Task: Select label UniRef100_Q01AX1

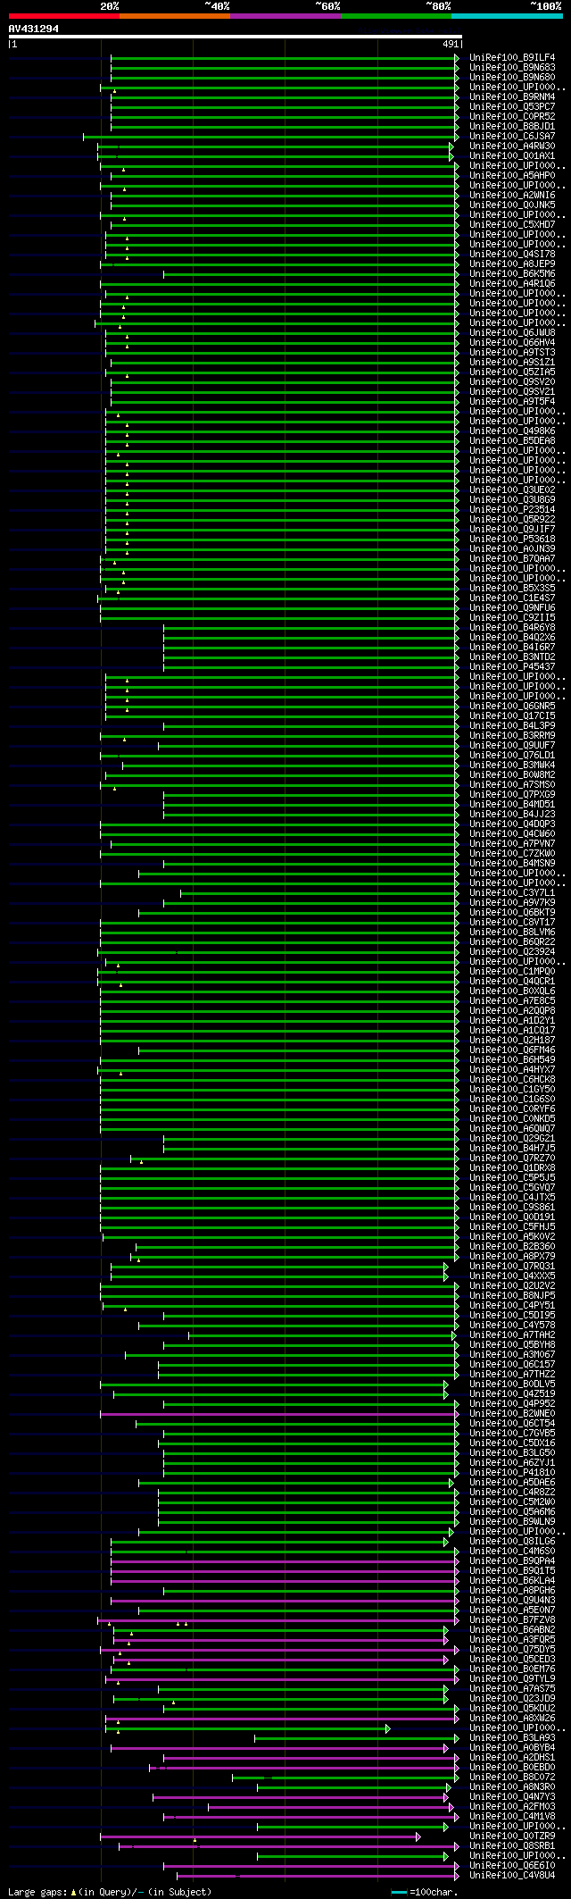Action: 512,156
